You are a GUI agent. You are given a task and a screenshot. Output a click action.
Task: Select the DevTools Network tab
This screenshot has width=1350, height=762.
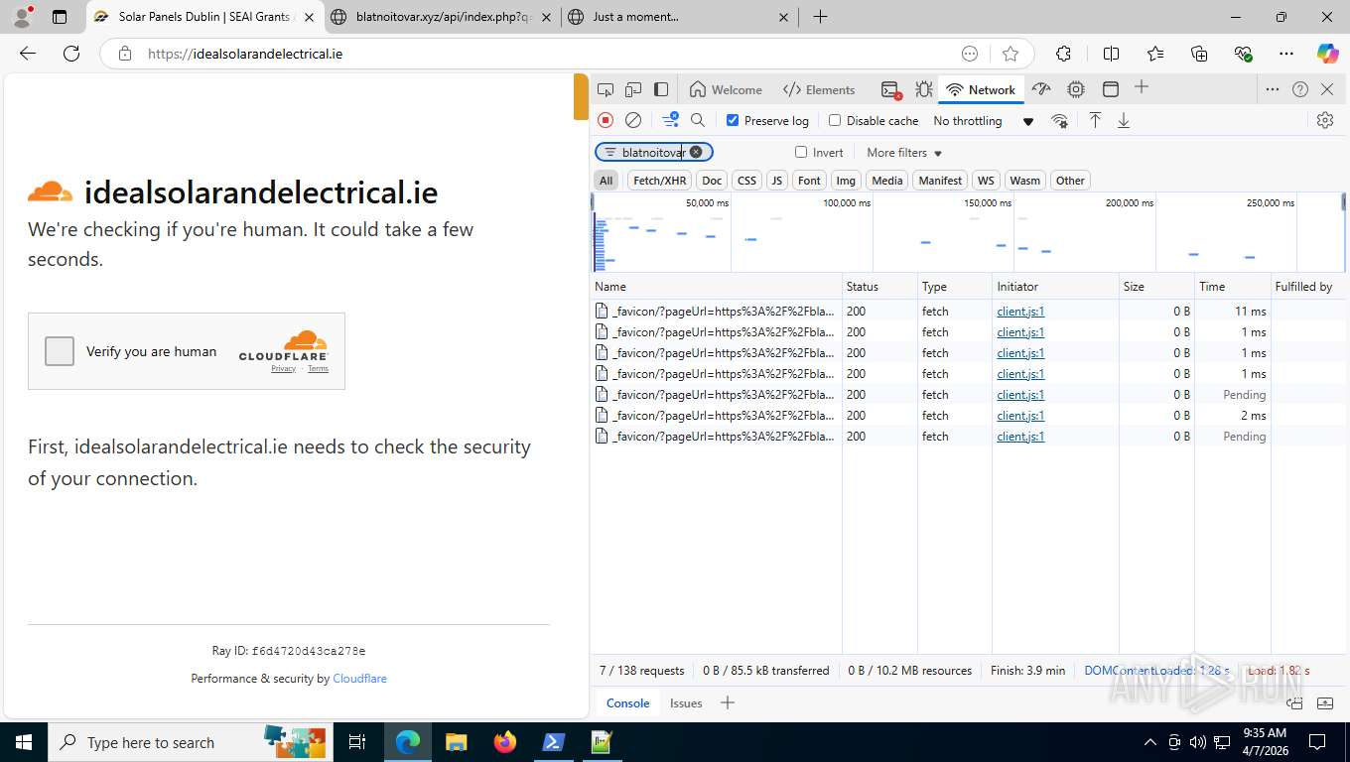(981, 89)
